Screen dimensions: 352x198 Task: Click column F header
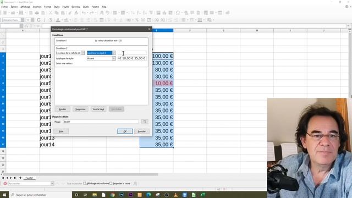coord(190,30)
